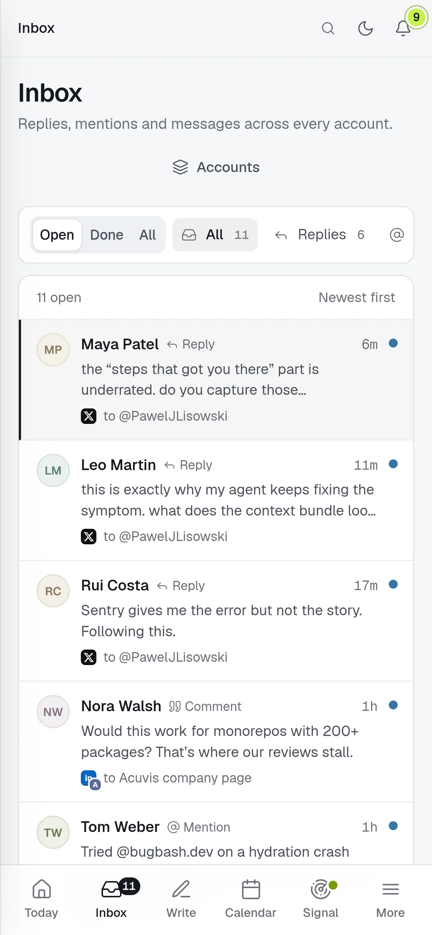Open Leo Martin's reply message
Image resolution: width=432 pixels, height=935 pixels.
click(216, 500)
